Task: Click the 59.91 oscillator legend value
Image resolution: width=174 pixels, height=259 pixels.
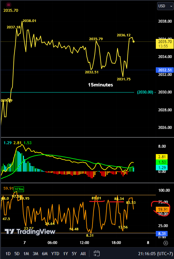Action: (x=8, y=188)
